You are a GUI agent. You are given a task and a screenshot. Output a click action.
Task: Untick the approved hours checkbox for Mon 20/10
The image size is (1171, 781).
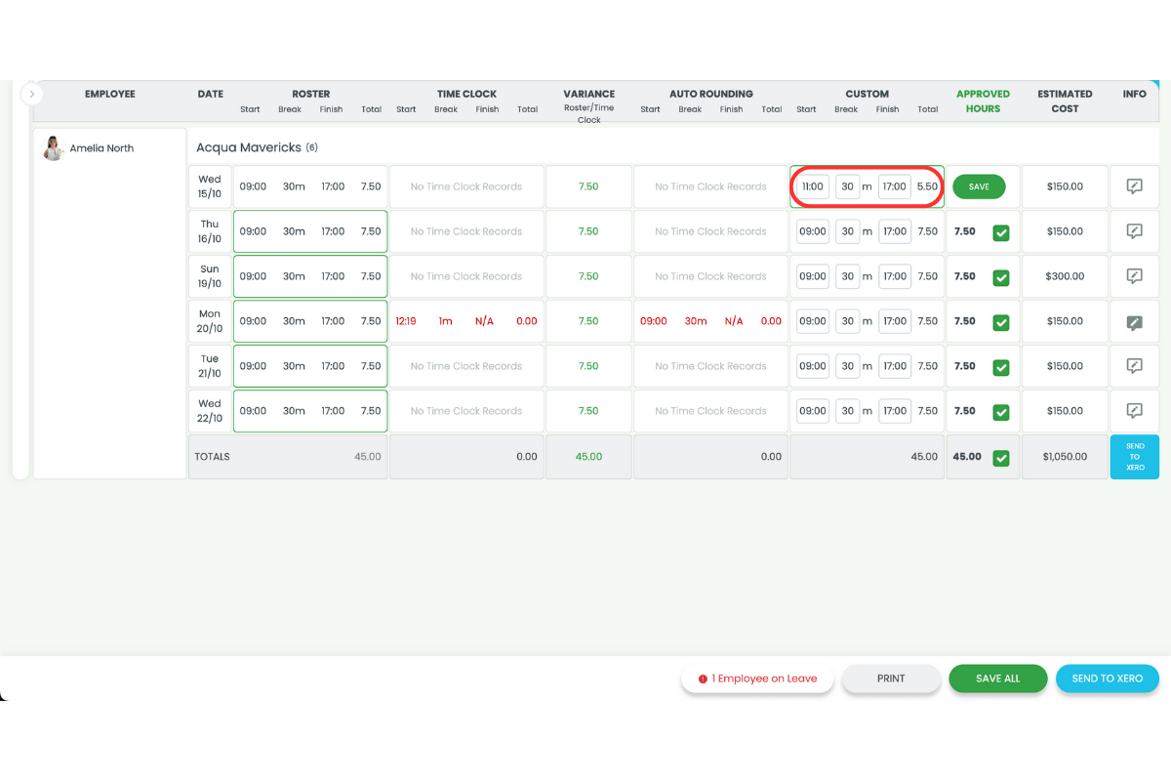coord(1000,321)
